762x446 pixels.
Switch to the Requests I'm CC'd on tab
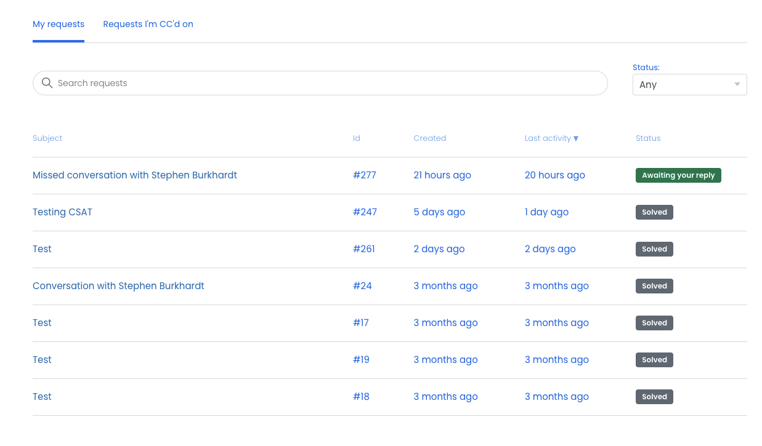pos(148,24)
